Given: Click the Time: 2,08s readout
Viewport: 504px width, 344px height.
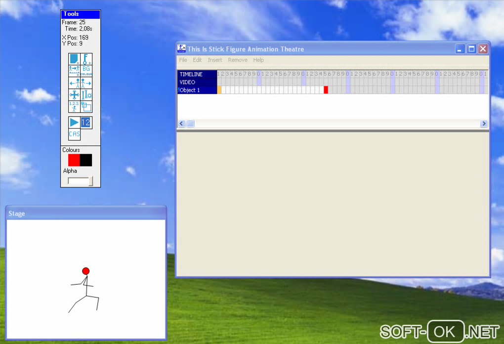Looking at the screenshot, I should tap(79, 29).
